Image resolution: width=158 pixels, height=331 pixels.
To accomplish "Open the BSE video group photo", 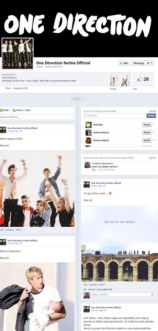I will tap(37, 188).
